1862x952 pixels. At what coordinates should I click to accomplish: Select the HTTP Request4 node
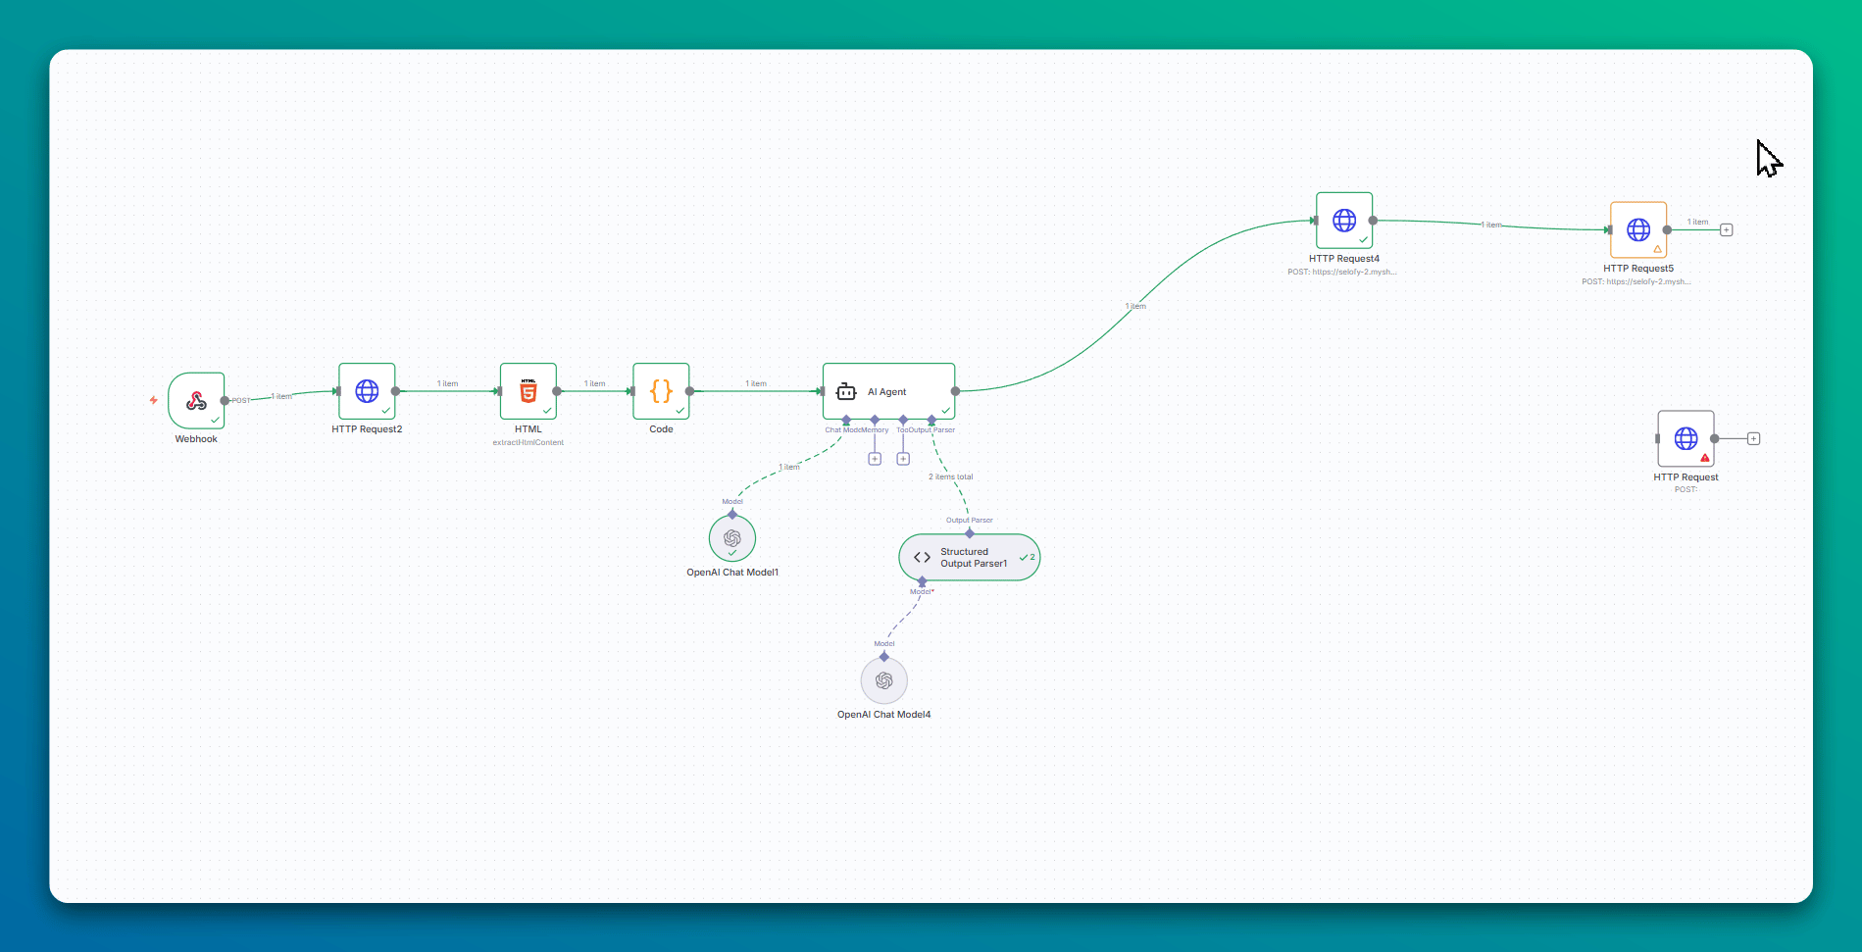(1343, 221)
